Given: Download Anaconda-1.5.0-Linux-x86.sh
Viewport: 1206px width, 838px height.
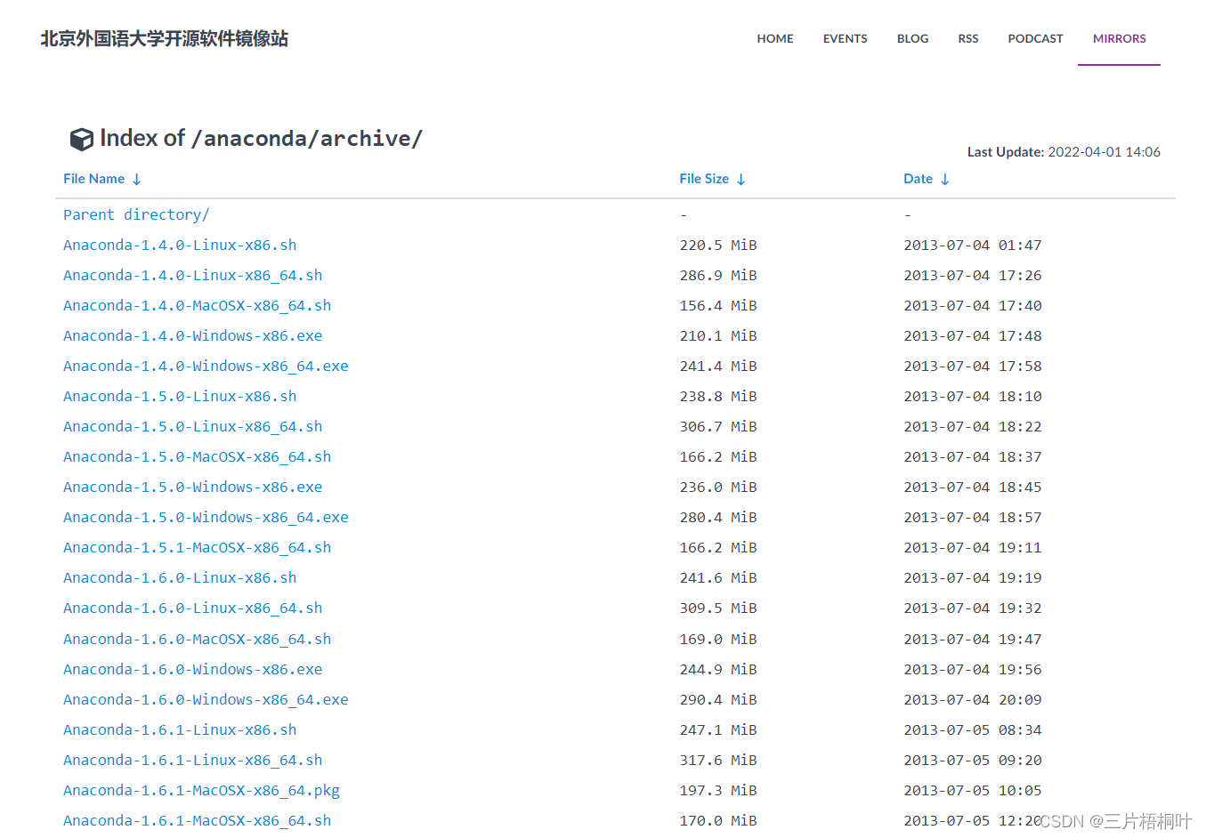Looking at the screenshot, I should click(x=180, y=396).
